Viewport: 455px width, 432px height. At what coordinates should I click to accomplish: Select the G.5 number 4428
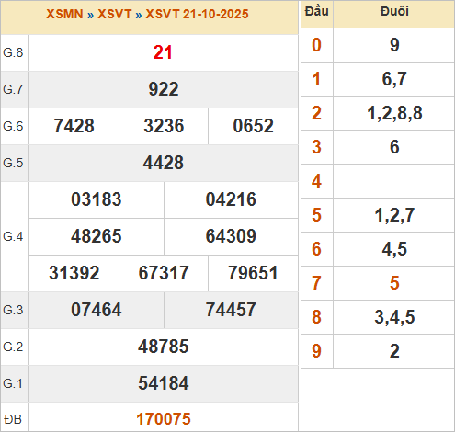tap(164, 163)
